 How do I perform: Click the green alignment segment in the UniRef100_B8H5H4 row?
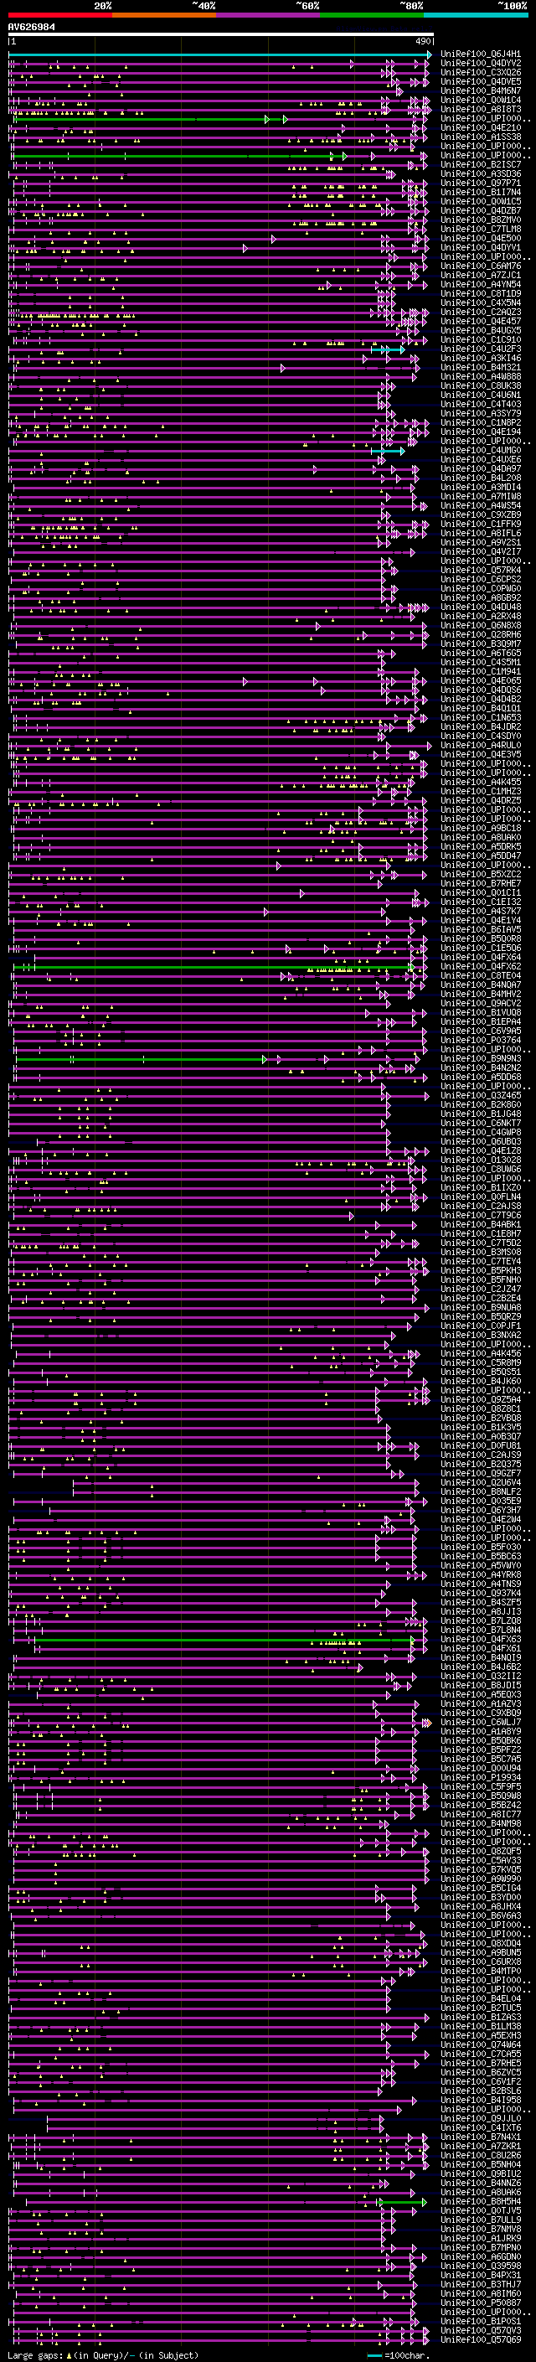click(403, 2201)
